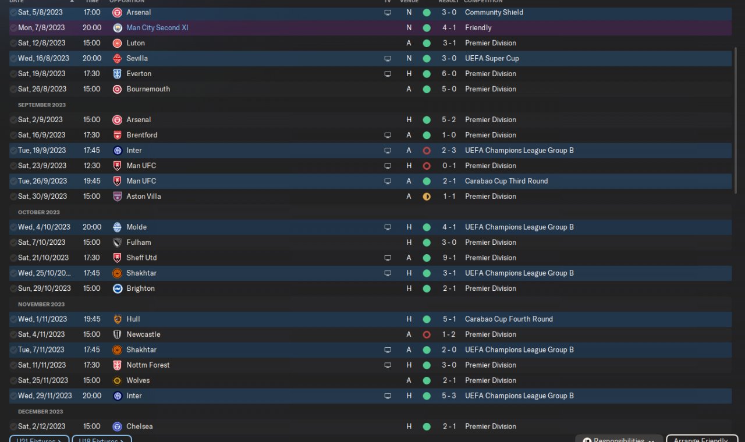The image size is (745, 442).
Task: Click the TV broadcast icon on the Everton row
Action: tap(388, 74)
